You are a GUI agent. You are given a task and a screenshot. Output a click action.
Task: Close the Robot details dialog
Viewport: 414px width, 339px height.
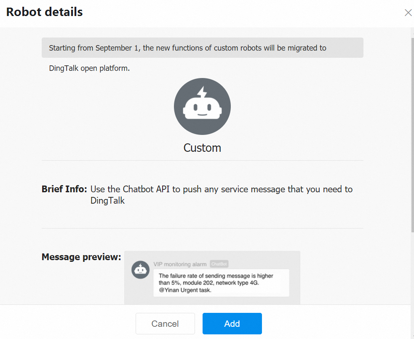click(408, 12)
